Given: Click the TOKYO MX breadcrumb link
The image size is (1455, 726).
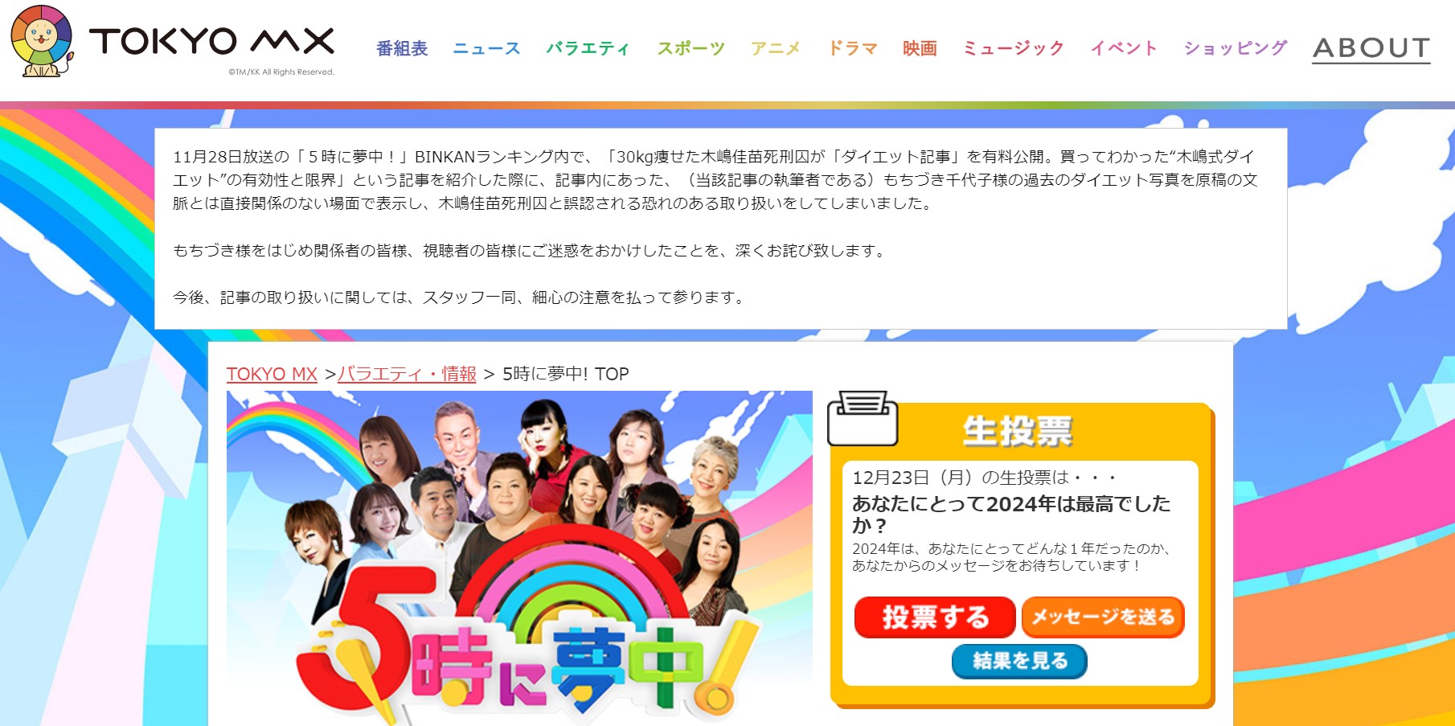Looking at the screenshot, I should [x=272, y=374].
